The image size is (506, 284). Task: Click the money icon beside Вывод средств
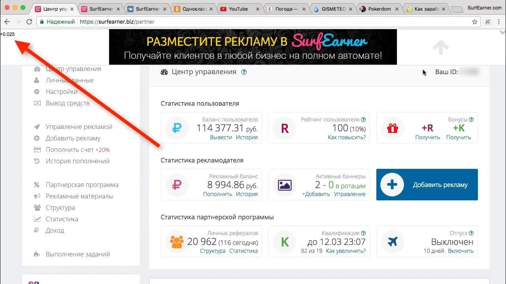point(37,103)
